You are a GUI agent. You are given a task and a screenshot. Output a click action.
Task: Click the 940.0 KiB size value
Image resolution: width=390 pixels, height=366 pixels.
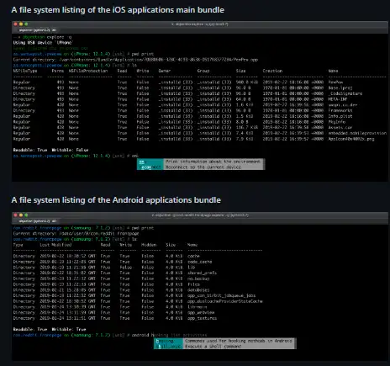247,82
